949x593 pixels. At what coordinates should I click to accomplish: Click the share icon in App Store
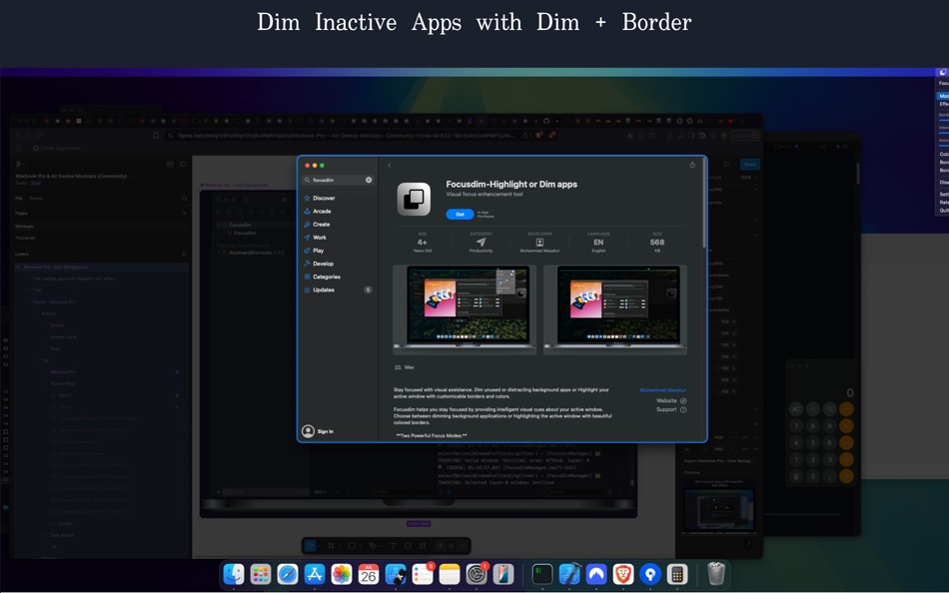click(692, 165)
